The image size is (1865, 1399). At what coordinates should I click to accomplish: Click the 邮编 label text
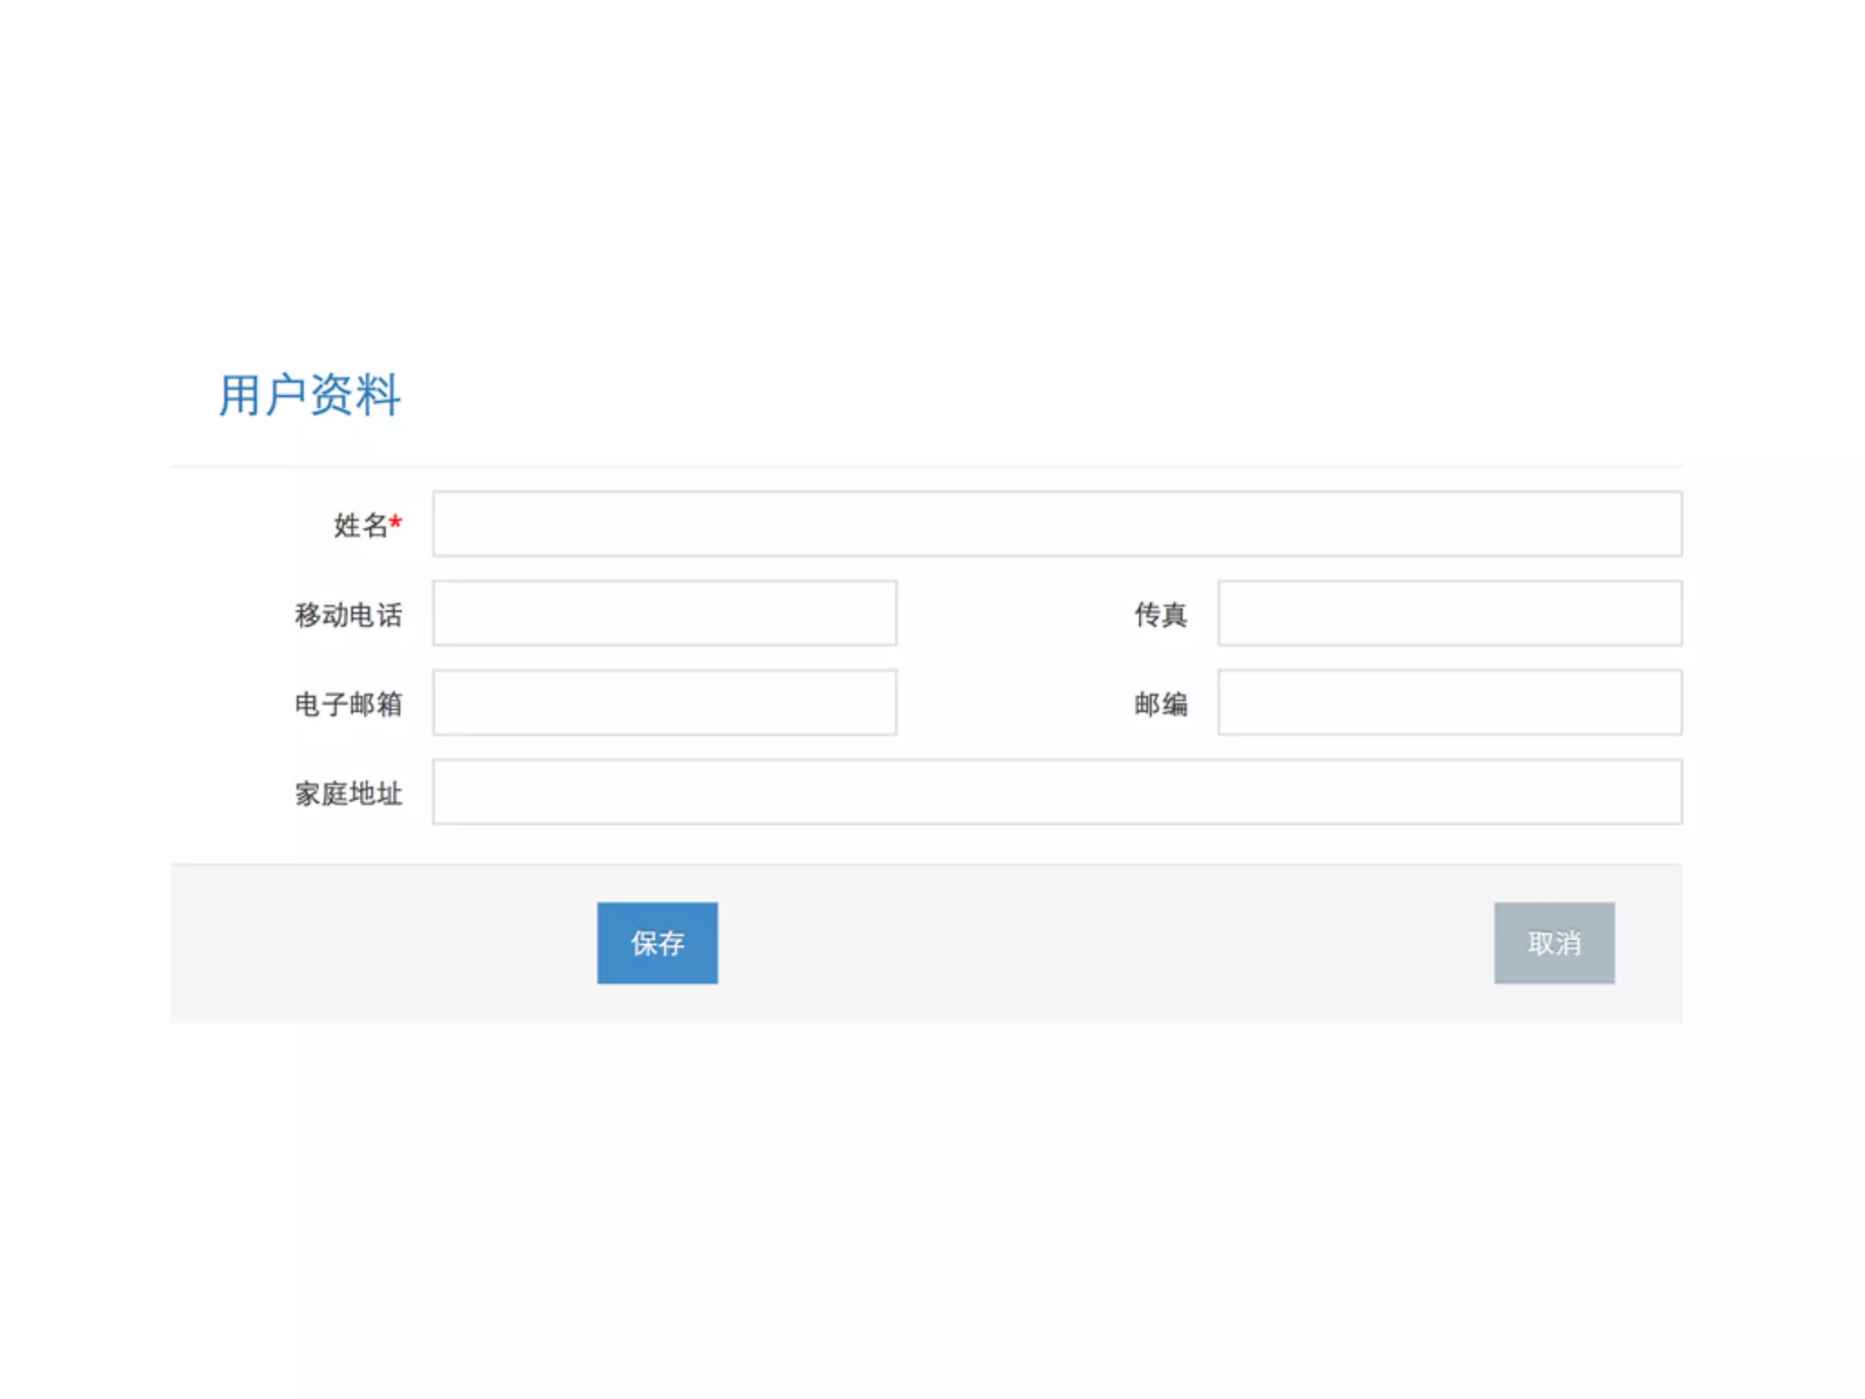[1160, 704]
